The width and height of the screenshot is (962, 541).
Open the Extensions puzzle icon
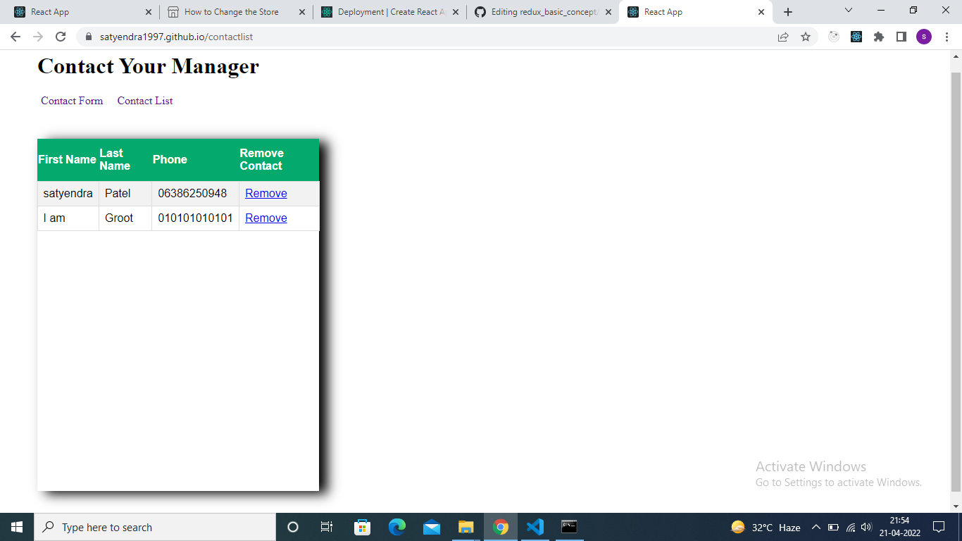[x=879, y=36]
